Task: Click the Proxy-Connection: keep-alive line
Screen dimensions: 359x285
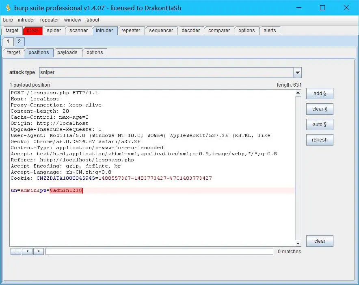Action: 56,105
